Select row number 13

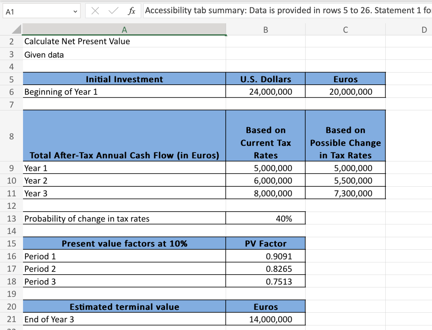12,218
